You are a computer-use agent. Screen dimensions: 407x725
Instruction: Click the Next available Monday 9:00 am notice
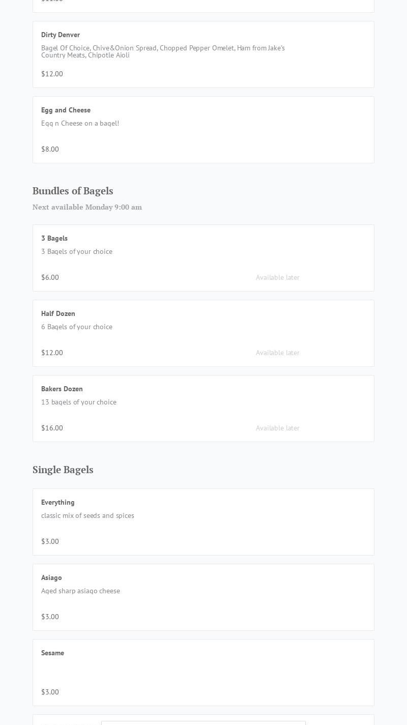[x=87, y=207]
